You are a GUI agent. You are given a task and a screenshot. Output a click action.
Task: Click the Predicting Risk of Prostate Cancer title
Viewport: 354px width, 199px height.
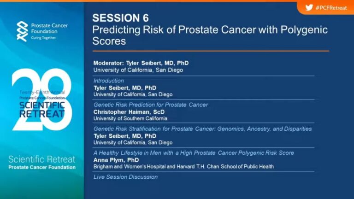pyautogui.click(x=210, y=35)
